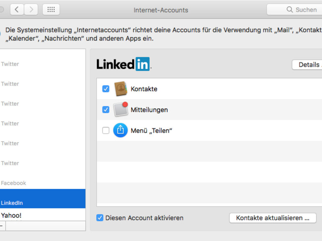Click the Mitteilungen row label
The image size is (322, 241).
[149, 110]
